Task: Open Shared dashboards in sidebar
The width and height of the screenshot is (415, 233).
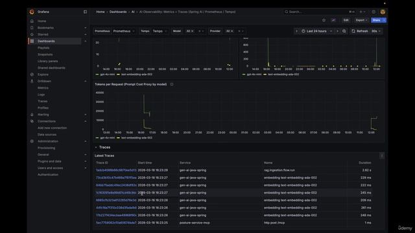Action: 51,68
